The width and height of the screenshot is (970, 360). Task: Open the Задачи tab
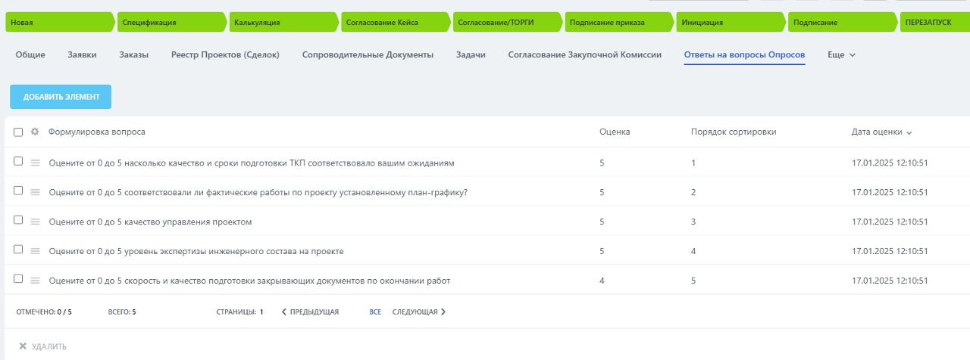[471, 55]
